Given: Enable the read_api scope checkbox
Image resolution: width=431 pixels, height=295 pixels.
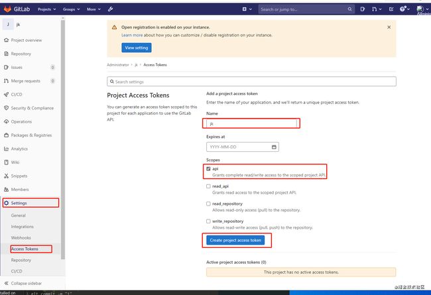Looking at the screenshot, I should point(208,186).
